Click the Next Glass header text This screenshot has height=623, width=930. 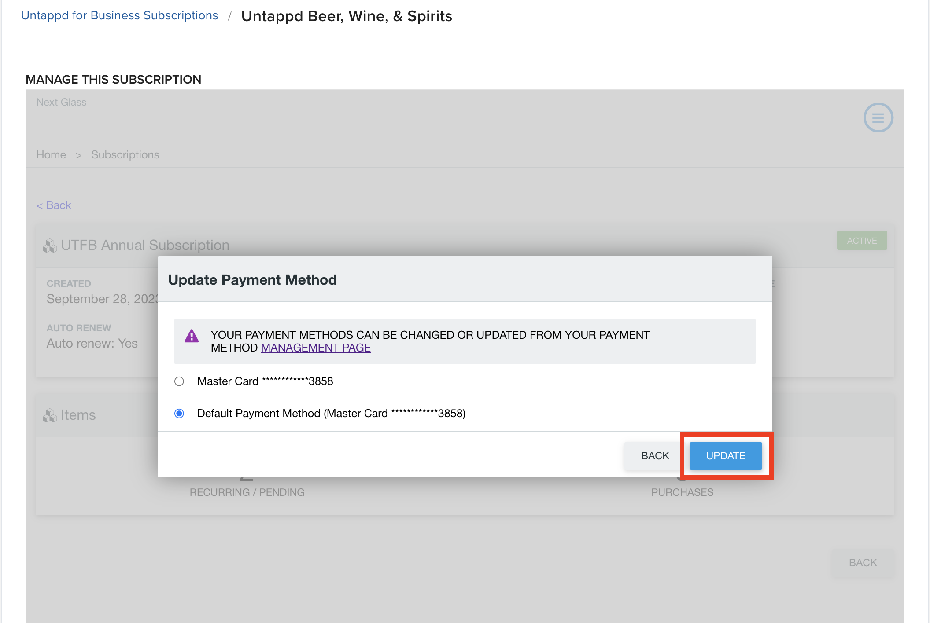click(61, 102)
